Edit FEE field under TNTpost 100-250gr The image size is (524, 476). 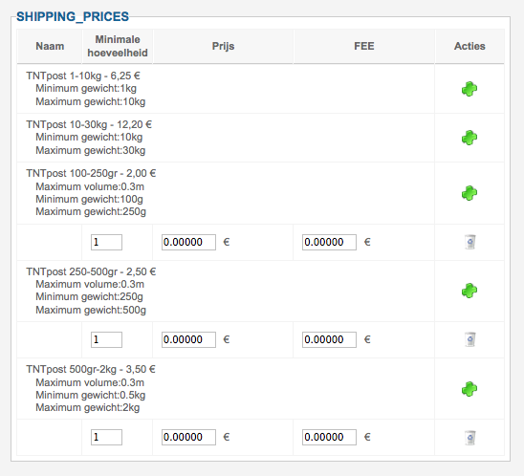[x=329, y=242]
